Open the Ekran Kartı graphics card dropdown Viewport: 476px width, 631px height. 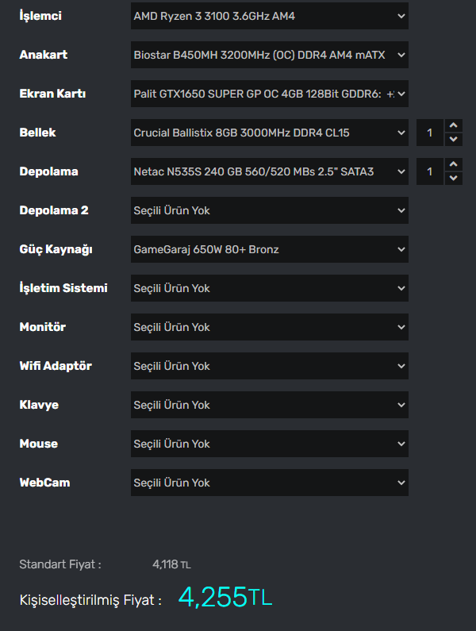pos(269,94)
